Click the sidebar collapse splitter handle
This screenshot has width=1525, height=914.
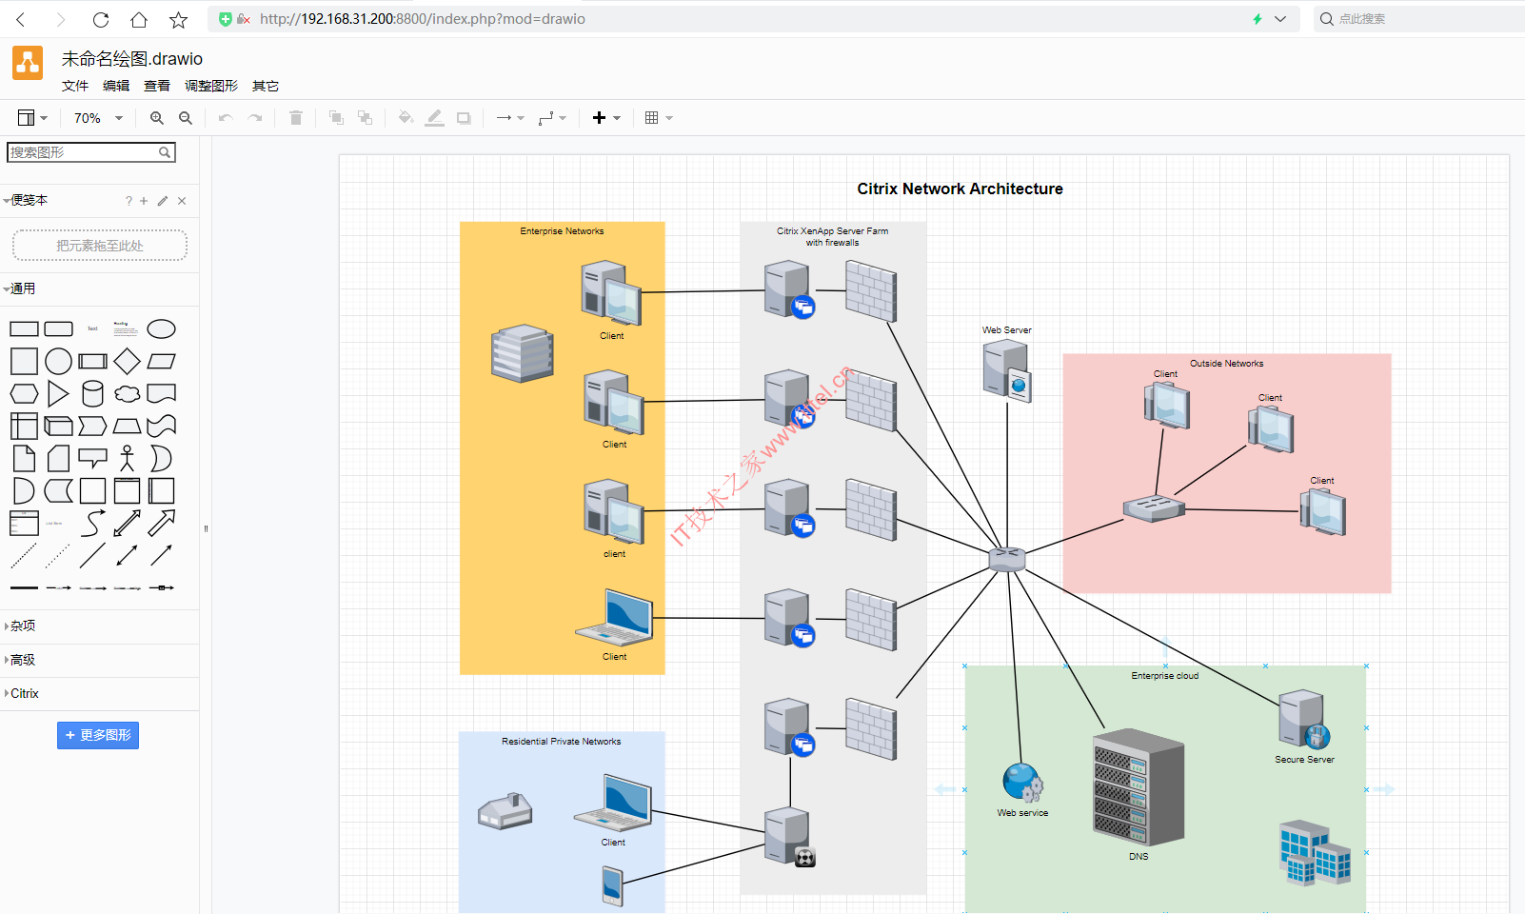pyautogui.click(x=206, y=528)
